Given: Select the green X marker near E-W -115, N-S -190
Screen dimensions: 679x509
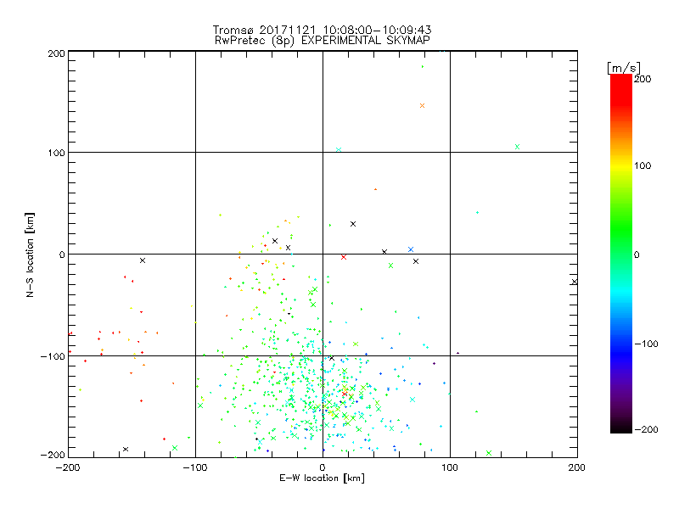Looking at the screenshot, I should click(x=175, y=448).
